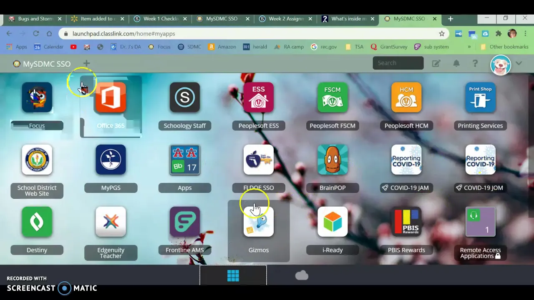
Task: Open COVID-19 JAM reporting icon
Action: tap(406, 160)
